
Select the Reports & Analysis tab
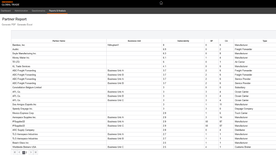tap(58, 11)
